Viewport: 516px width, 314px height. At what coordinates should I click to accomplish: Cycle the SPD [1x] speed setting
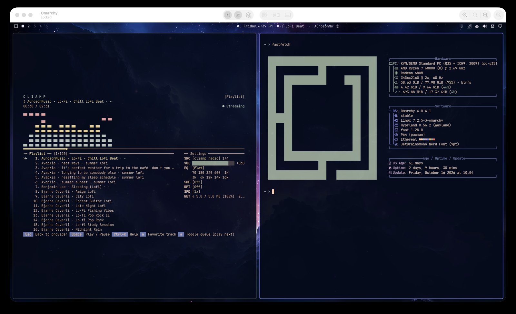[x=192, y=191]
